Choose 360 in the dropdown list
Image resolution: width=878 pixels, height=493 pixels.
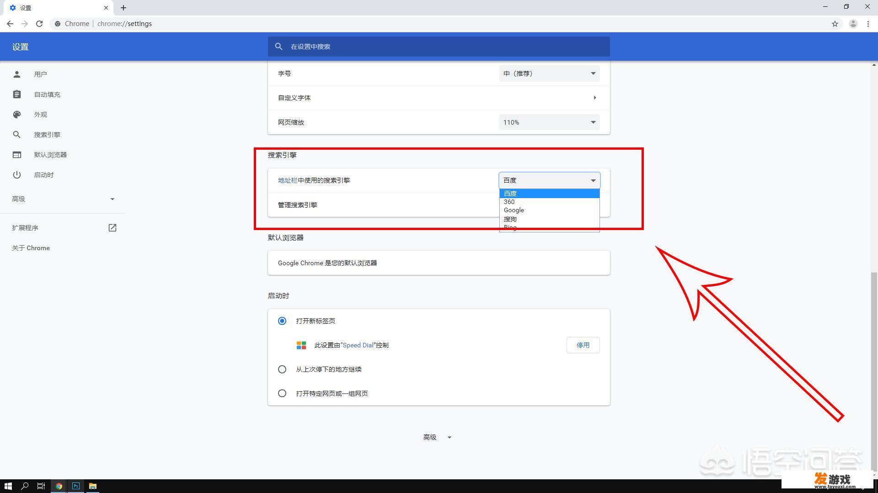549,202
